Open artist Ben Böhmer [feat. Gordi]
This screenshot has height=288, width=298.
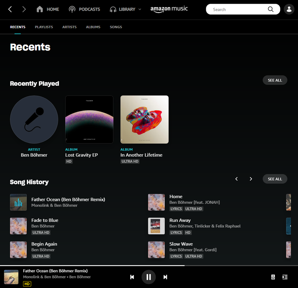[x=193, y=249]
